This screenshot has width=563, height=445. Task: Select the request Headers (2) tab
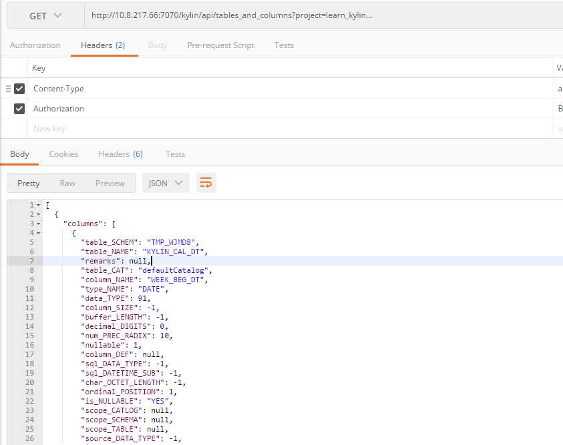[x=103, y=45]
